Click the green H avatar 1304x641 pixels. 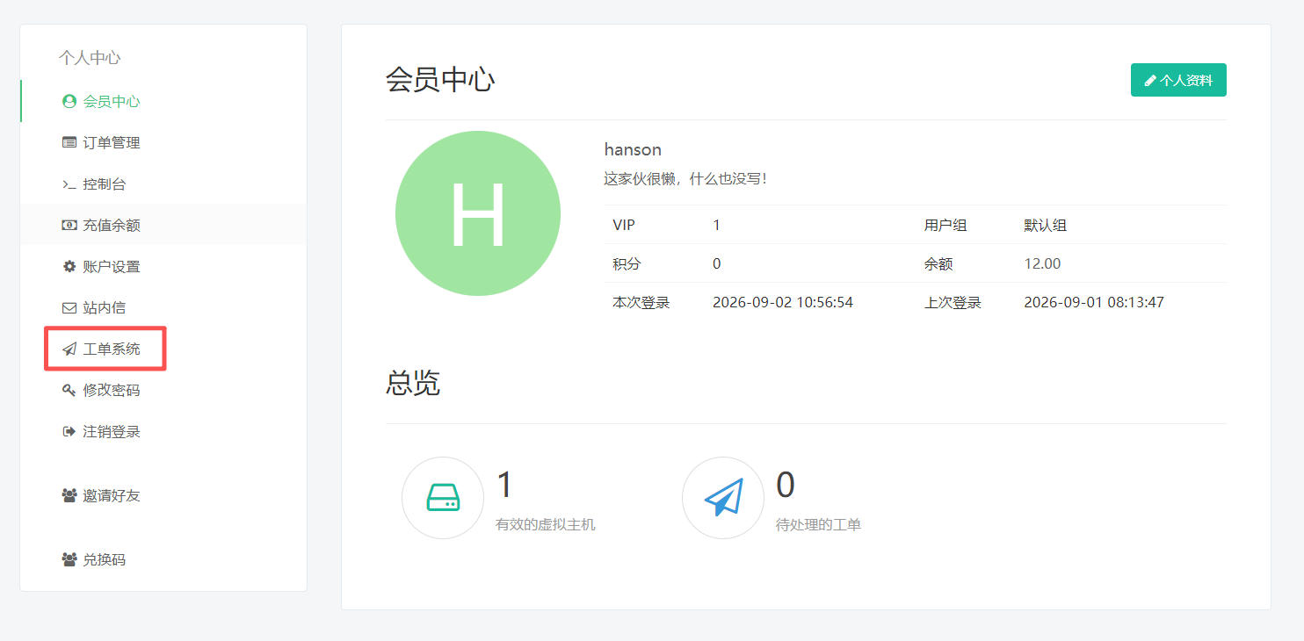coord(478,213)
